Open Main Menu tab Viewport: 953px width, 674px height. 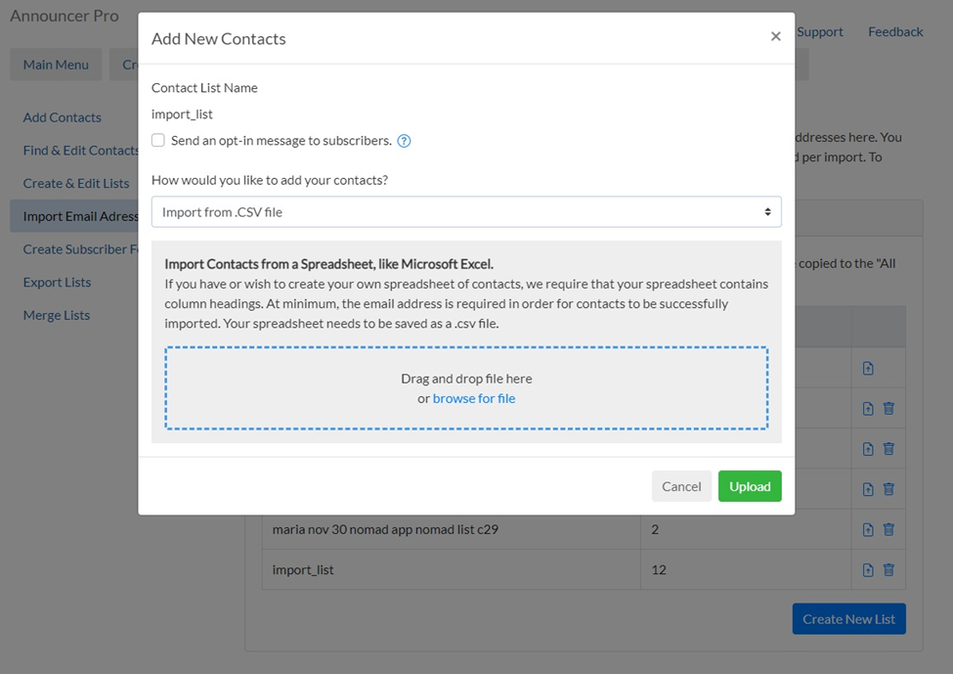pyautogui.click(x=56, y=65)
